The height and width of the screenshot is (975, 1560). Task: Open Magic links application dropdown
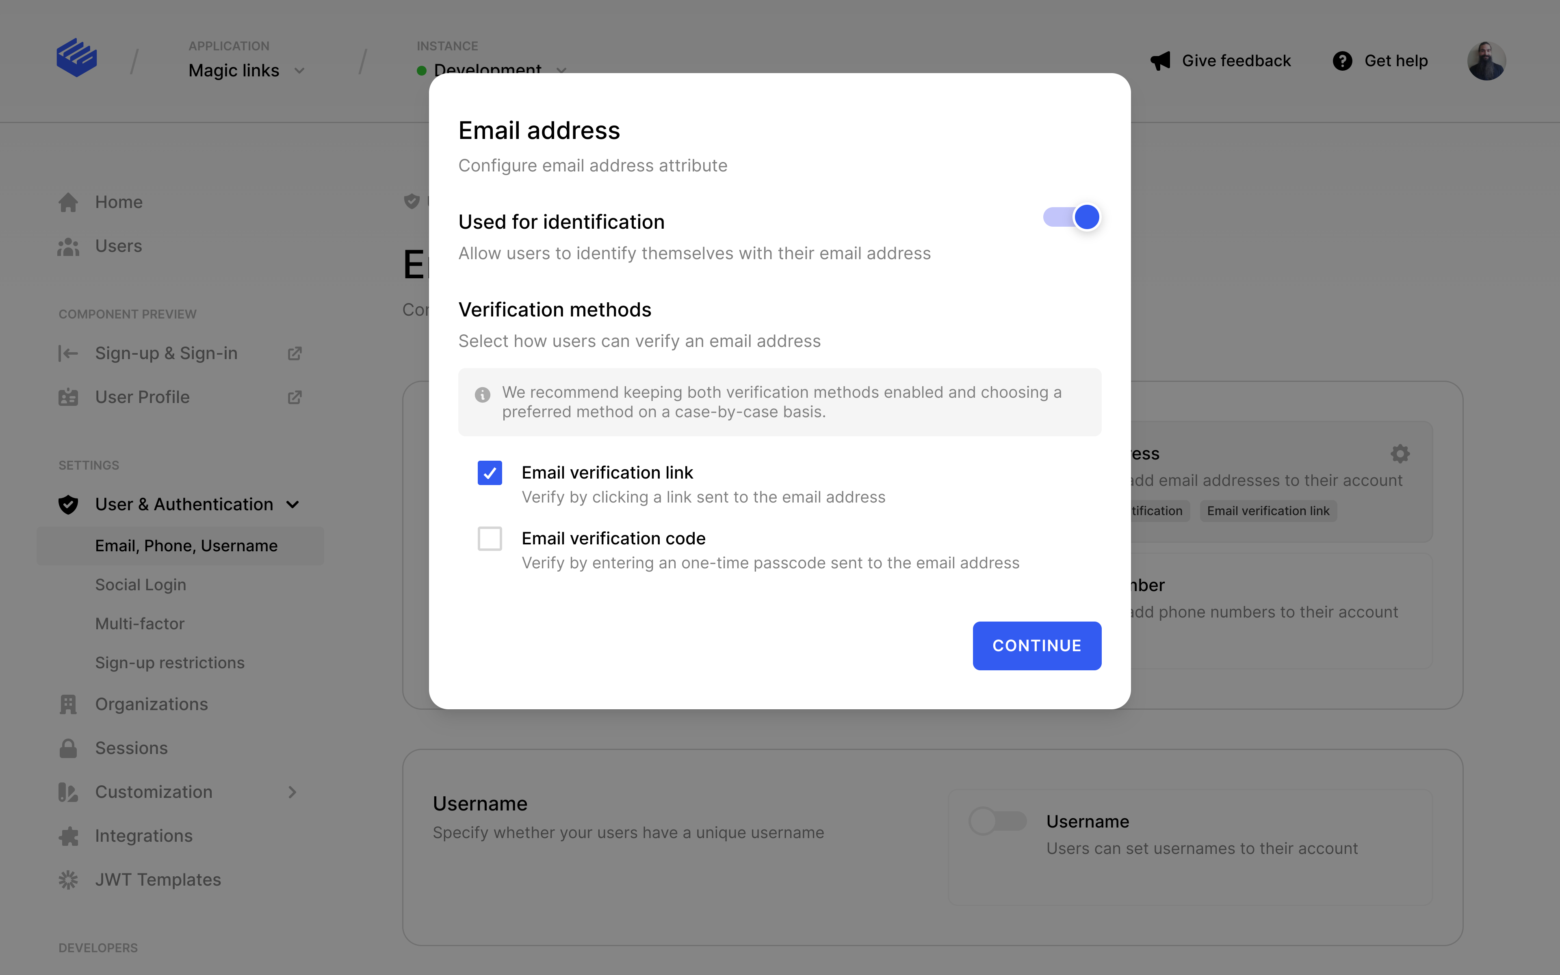[x=246, y=70]
